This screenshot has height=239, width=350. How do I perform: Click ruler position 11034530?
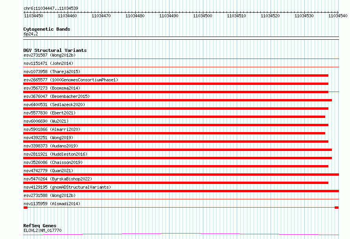tap(304, 16)
